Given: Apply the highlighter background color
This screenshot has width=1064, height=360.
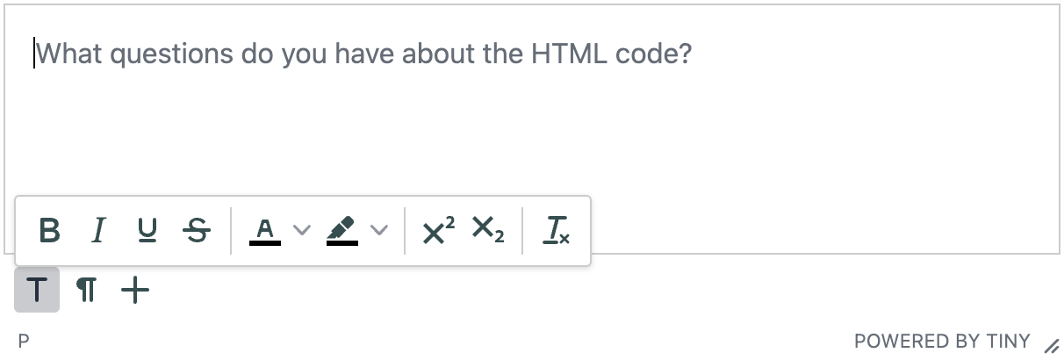Looking at the screenshot, I should (x=341, y=231).
